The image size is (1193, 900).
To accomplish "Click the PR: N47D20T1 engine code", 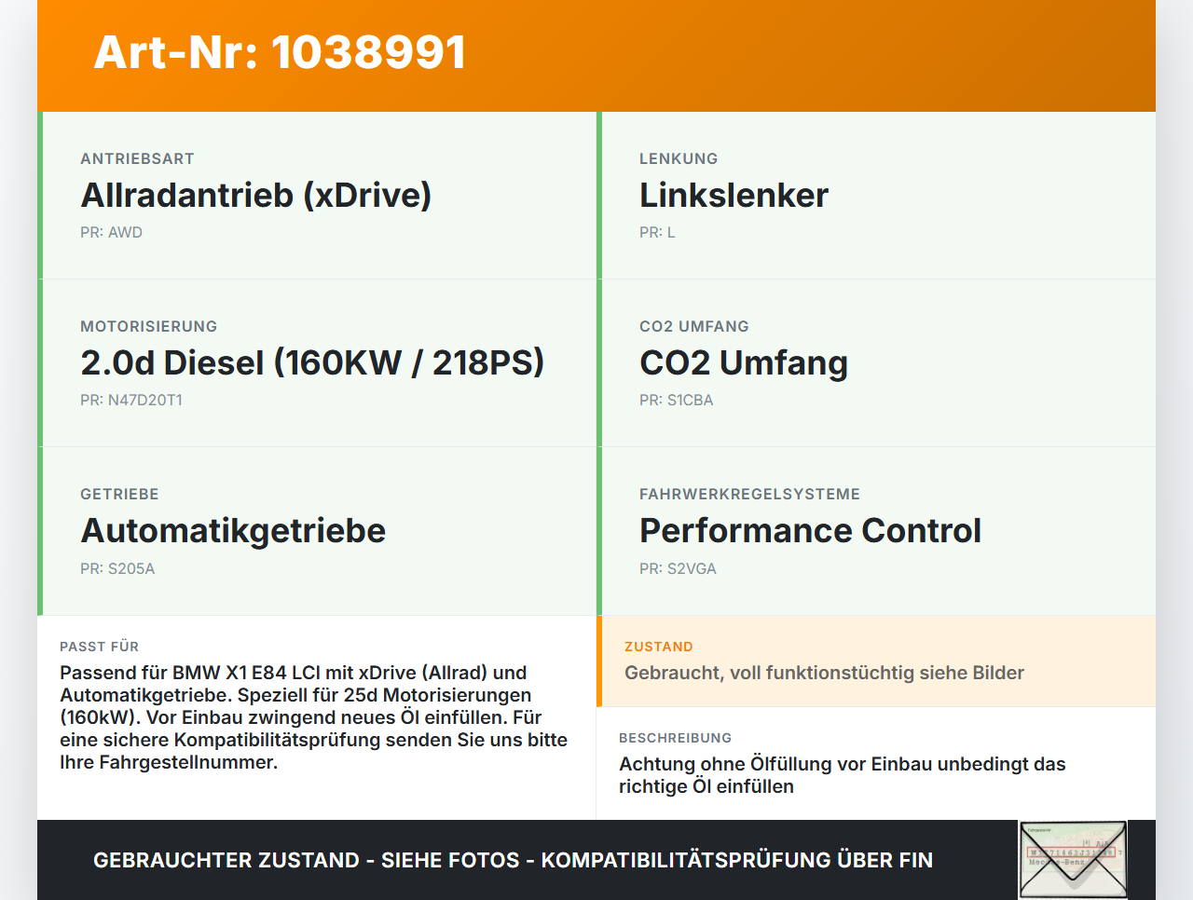I will coord(131,400).
